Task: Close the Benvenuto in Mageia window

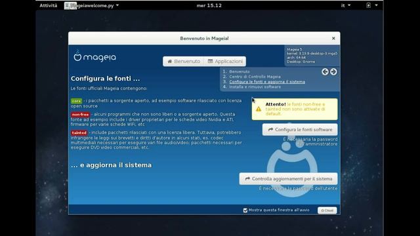Action: pyautogui.click(x=333, y=38)
